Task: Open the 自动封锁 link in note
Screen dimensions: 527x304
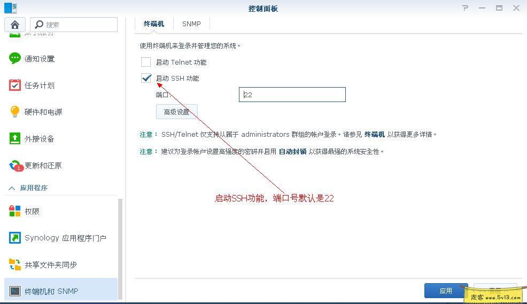Action: point(293,152)
